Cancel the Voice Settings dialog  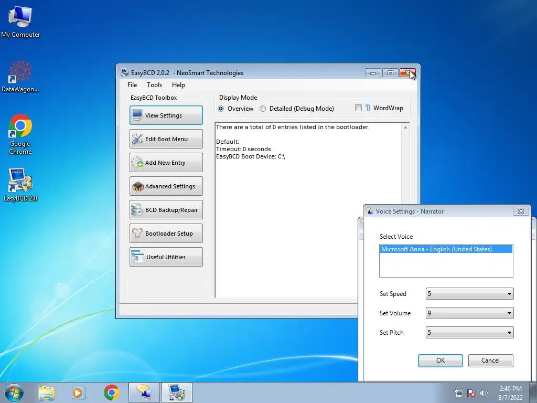490,360
